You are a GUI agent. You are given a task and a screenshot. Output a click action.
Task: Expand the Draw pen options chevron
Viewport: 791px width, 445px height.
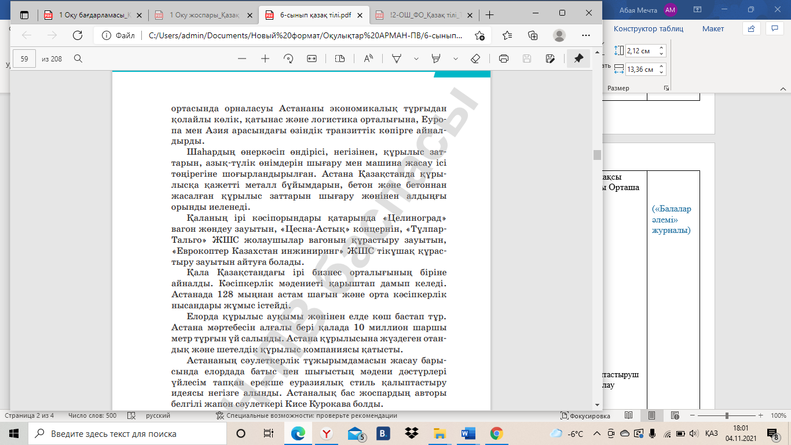(x=416, y=59)
